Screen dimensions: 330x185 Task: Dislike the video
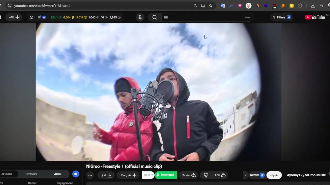[x=206, y=175]
